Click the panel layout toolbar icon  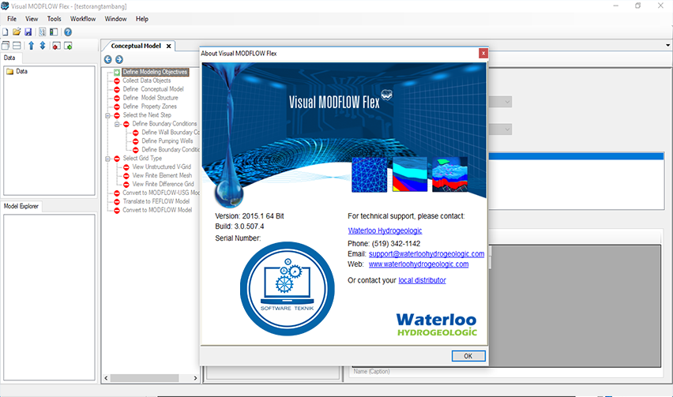[x=54, y=32]
